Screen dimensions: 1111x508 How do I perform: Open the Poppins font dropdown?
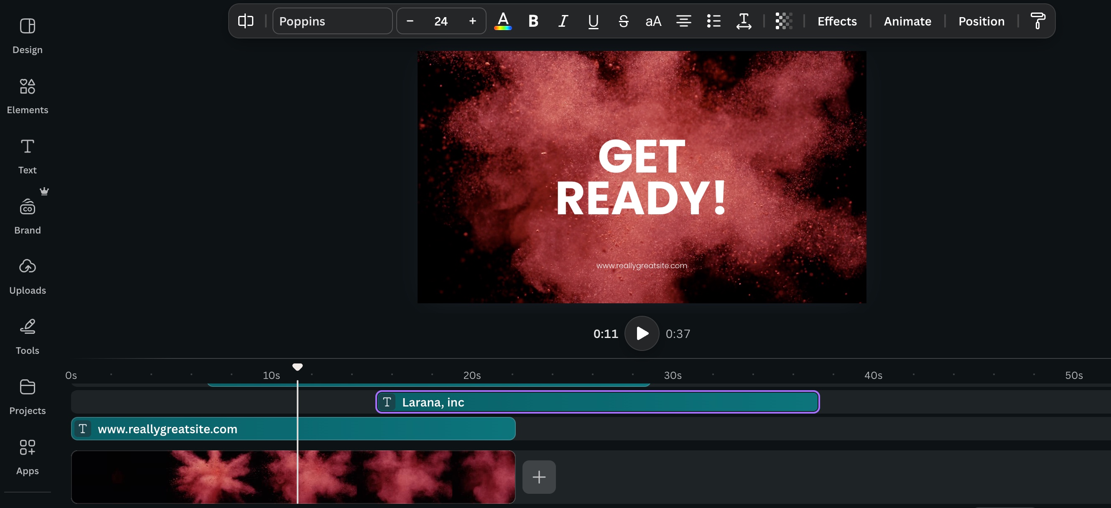coord(332,21)
